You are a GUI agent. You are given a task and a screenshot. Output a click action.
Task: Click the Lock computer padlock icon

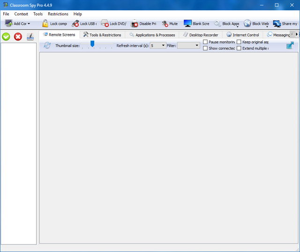[x=45, y=23]
